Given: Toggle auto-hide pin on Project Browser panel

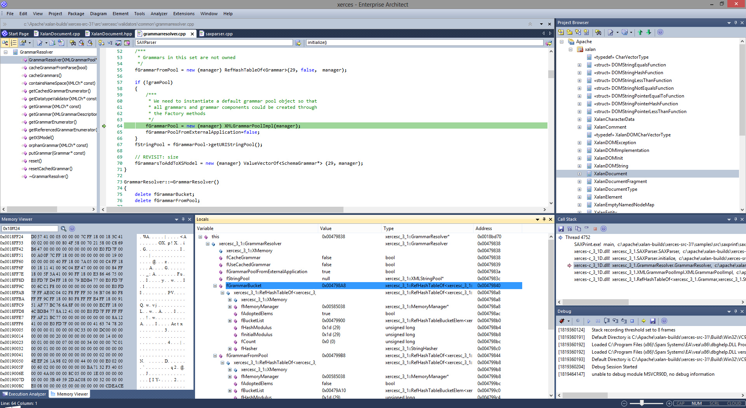Looking at the screenshot, I should click(736, 23).
